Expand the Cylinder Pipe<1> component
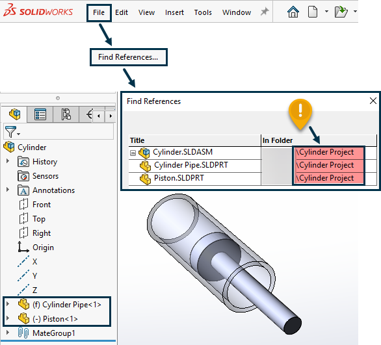This screenshot has width=381, height=345. [8, 304]
